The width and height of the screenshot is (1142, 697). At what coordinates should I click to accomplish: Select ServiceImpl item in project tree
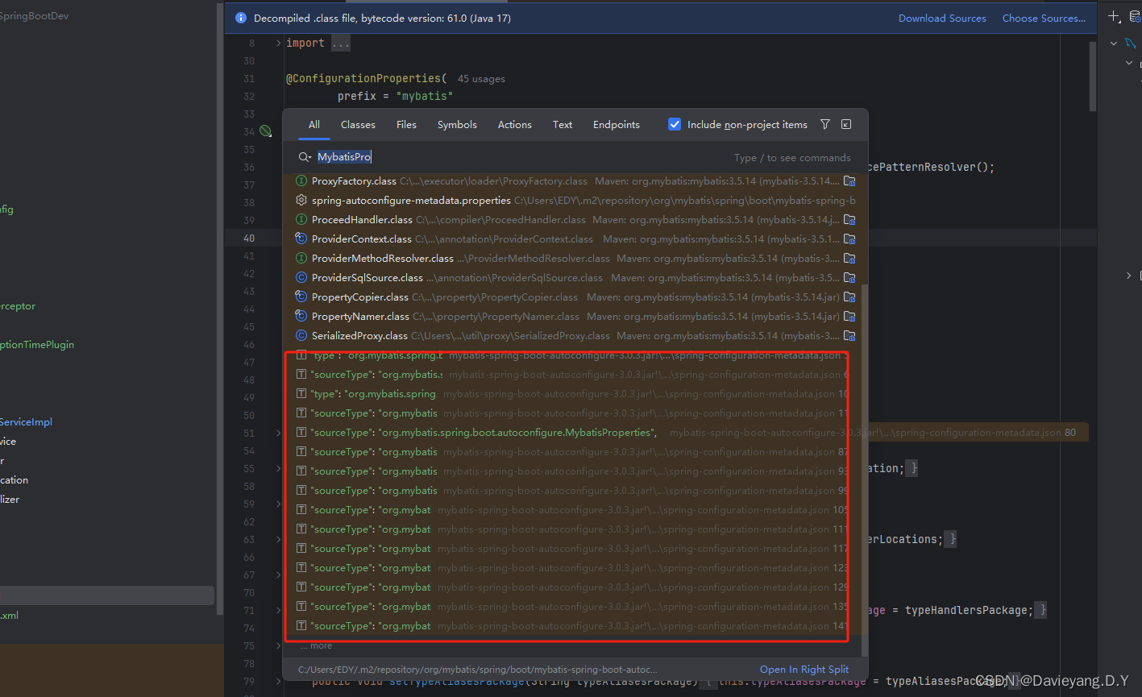point(26,422)
